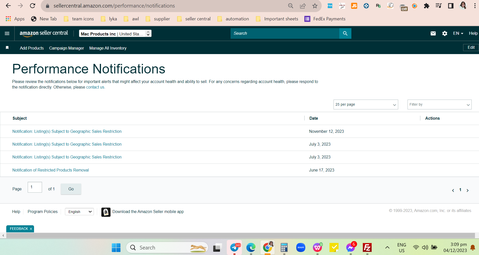Download the Amazon Seller mobile app link
The height and width of the screenshot is (255, 479).
(x=148, y=212)
